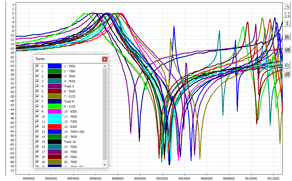
Task: Click the Tracks list scrollbar thumb
Action: tap(105, 113)
